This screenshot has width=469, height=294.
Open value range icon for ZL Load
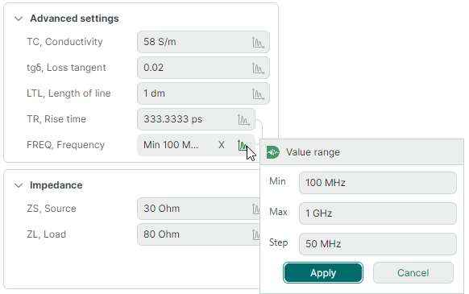[x=256, y=234]
